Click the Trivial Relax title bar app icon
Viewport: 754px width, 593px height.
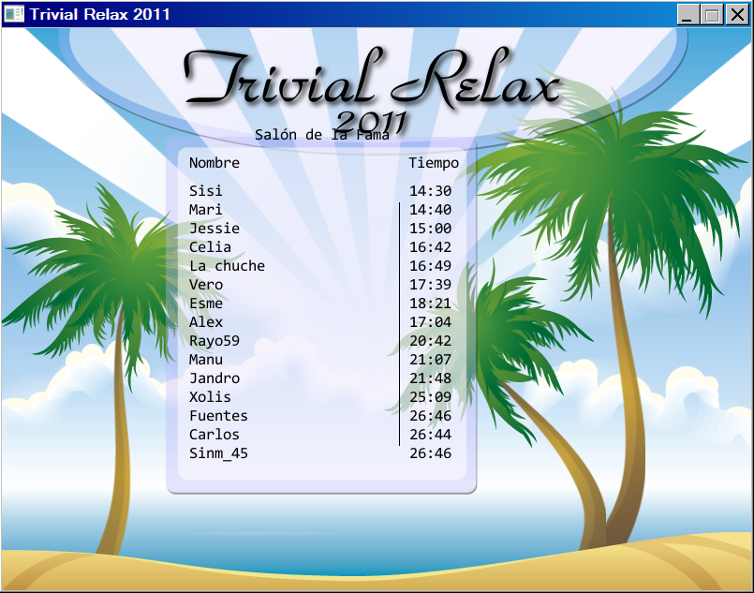[x=14, y=15]
